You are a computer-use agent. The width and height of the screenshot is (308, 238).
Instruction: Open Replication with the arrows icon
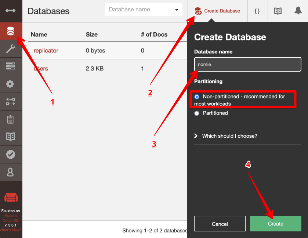(11, 101)
